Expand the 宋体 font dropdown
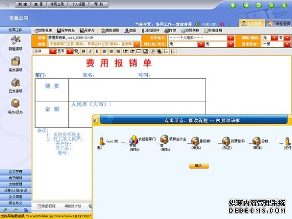Viewport: 292px width, 219px height. pyautogui.click(x=53, y=51)
